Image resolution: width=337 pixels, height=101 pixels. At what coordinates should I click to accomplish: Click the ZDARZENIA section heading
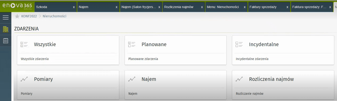click(26, 29)
